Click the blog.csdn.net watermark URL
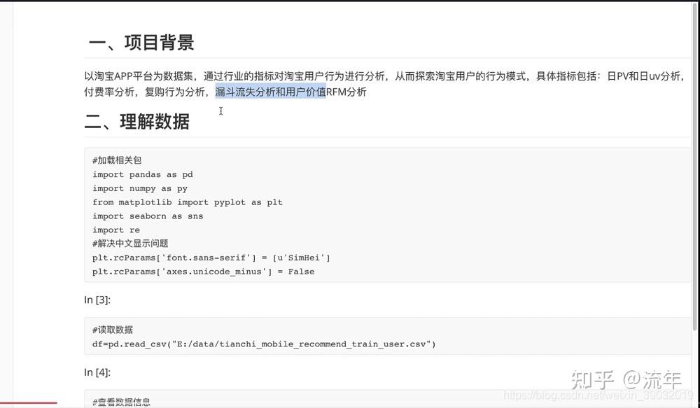This screenshot has width=700, height=408. tap(598, 396)
